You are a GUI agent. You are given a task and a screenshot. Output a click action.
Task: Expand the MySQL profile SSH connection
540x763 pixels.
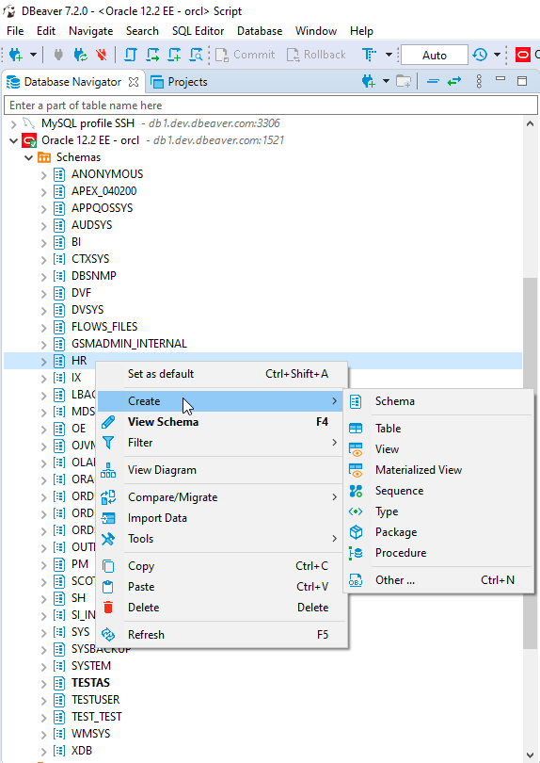[x=13, y=123]
